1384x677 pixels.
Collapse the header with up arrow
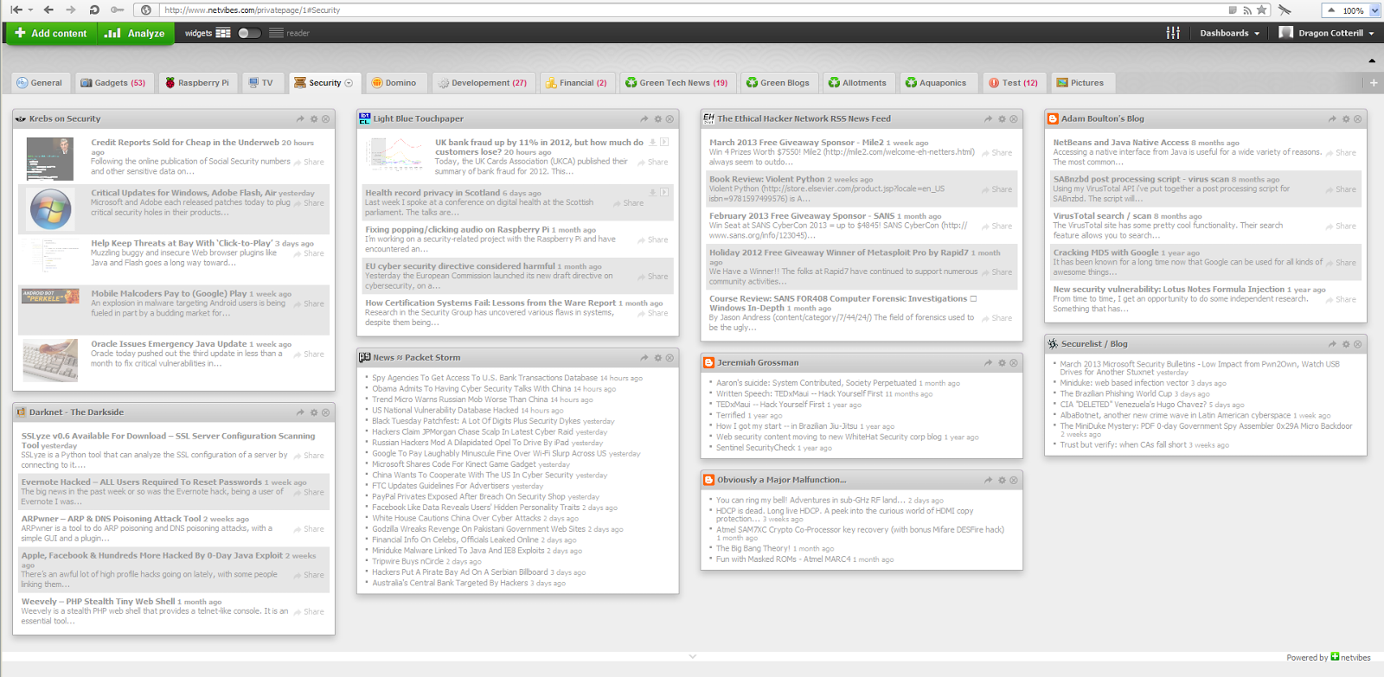[x=1372, y=61]
